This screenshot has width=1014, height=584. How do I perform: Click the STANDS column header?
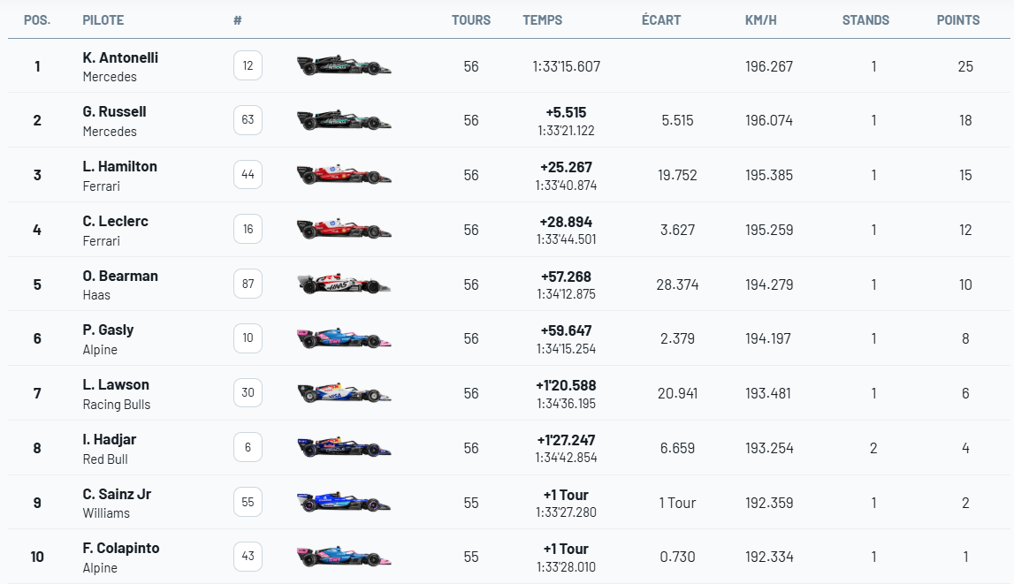pyautogui.click(x=865, y=20)
